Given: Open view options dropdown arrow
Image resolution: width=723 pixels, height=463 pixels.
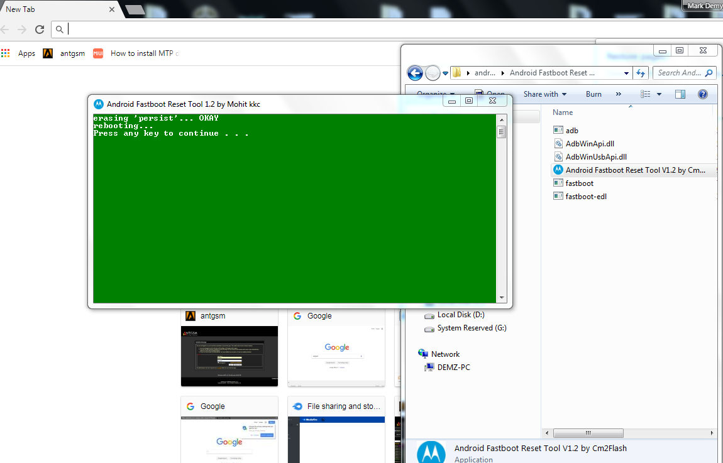Looking at the screenshot, I should click(x=659, y=94).
